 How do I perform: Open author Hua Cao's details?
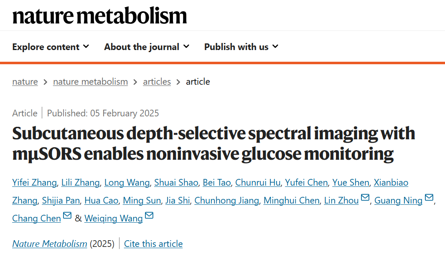(101, 201)
